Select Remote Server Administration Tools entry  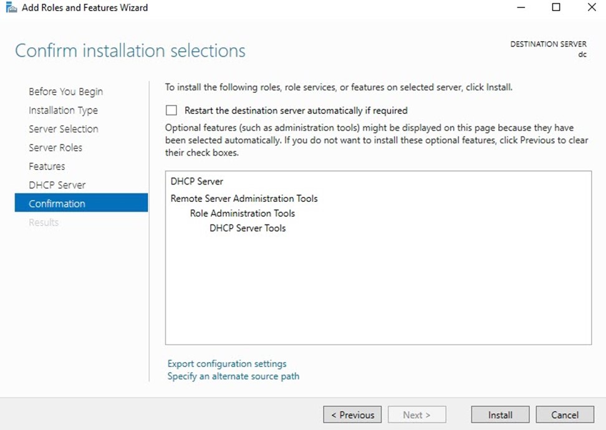(244, 199)
